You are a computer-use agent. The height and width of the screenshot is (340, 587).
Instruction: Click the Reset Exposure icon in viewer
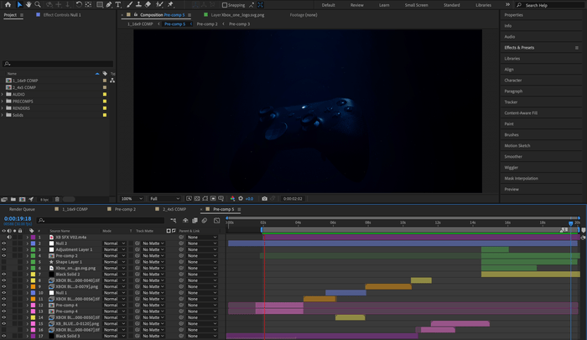(241, 199)
